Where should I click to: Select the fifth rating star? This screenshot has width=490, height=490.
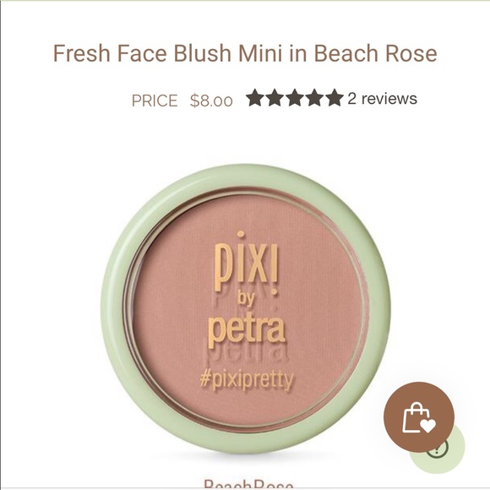(x=334, y=97)
